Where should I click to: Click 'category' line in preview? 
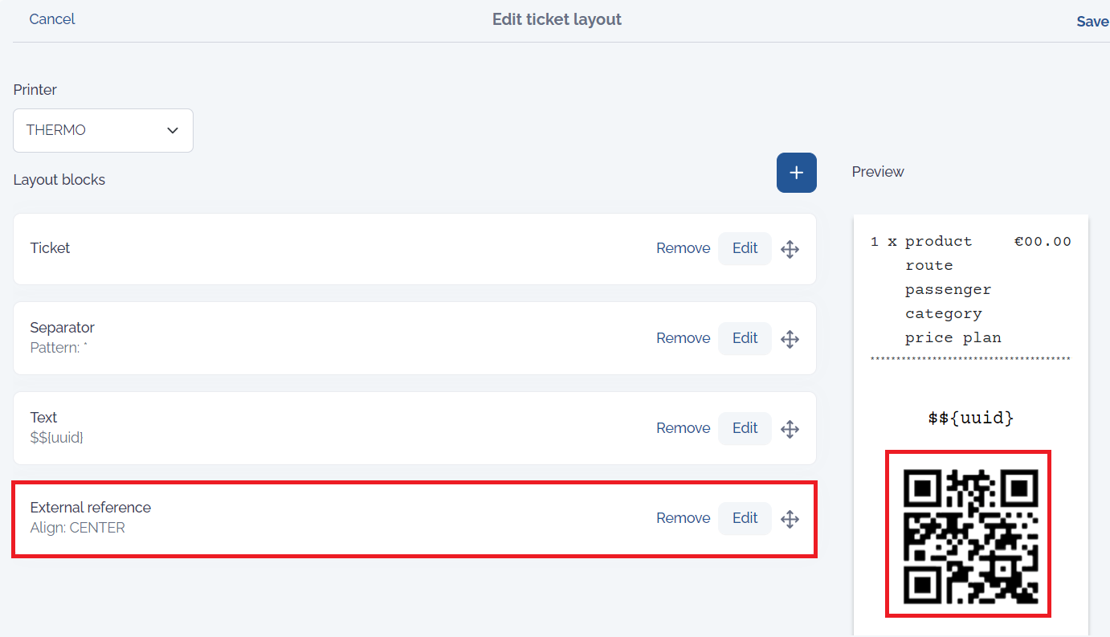[943, 313]
